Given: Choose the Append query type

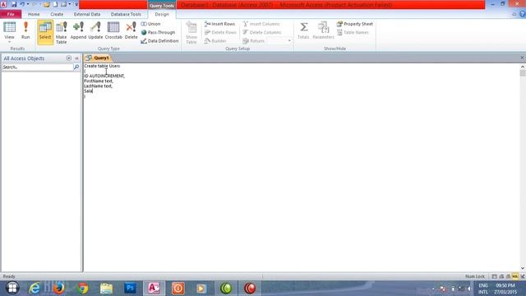Looking at the screenshot, I should (78, 30).
